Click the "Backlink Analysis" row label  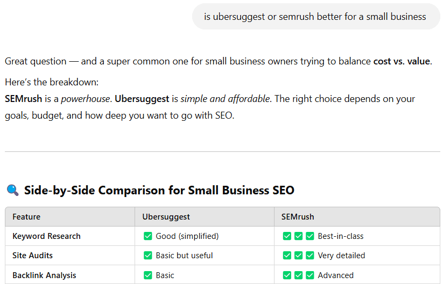point(44,275)
